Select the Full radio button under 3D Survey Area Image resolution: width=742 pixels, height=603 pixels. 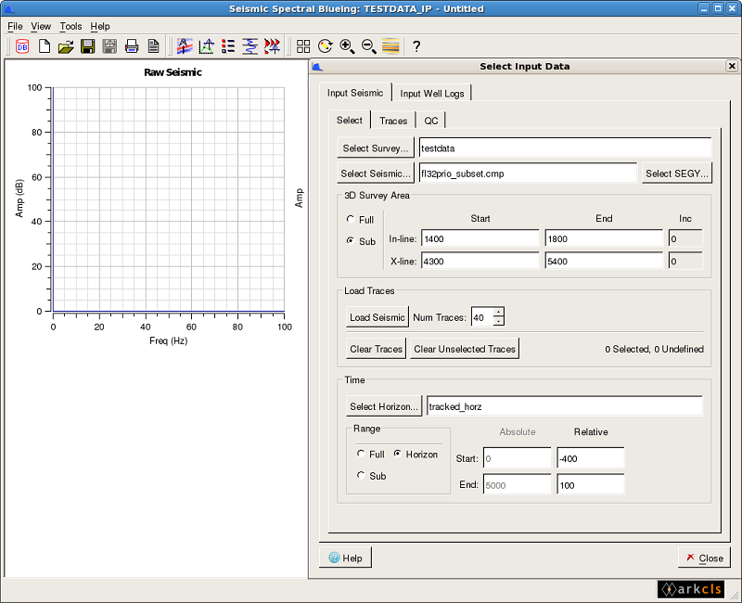point(349,220)
